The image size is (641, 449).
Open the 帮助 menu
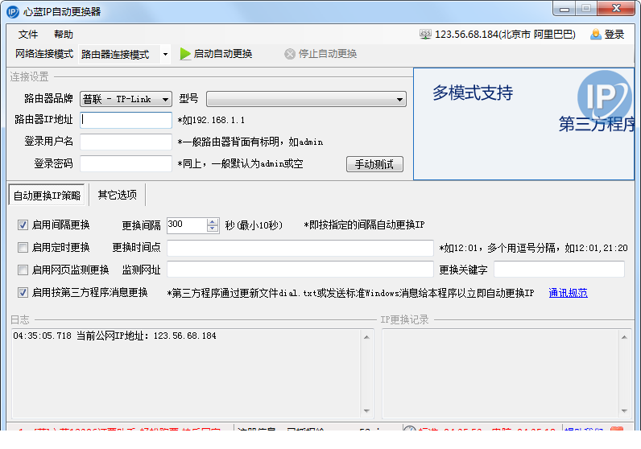click(64, 35)
